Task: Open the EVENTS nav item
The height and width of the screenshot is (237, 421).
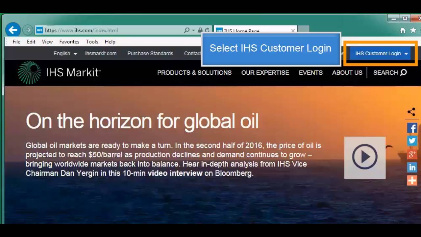Action: pos(311,72)
